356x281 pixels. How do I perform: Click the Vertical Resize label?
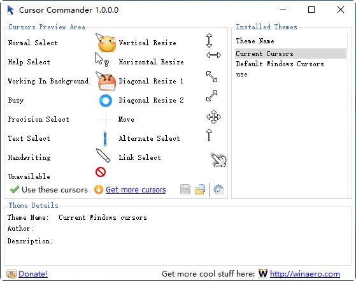[148, 43]
